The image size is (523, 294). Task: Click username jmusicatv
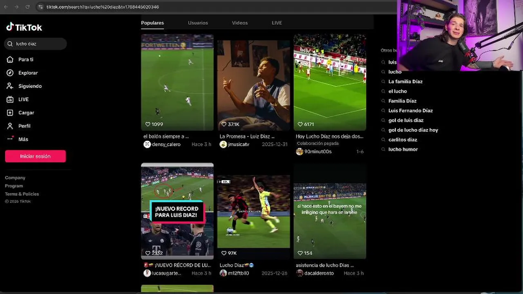pyautogui.click(x=239, y=145)
